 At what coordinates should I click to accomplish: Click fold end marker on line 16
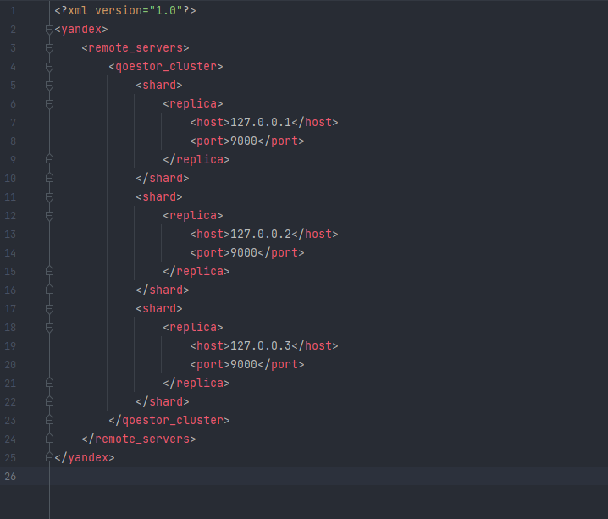(49, 290)
